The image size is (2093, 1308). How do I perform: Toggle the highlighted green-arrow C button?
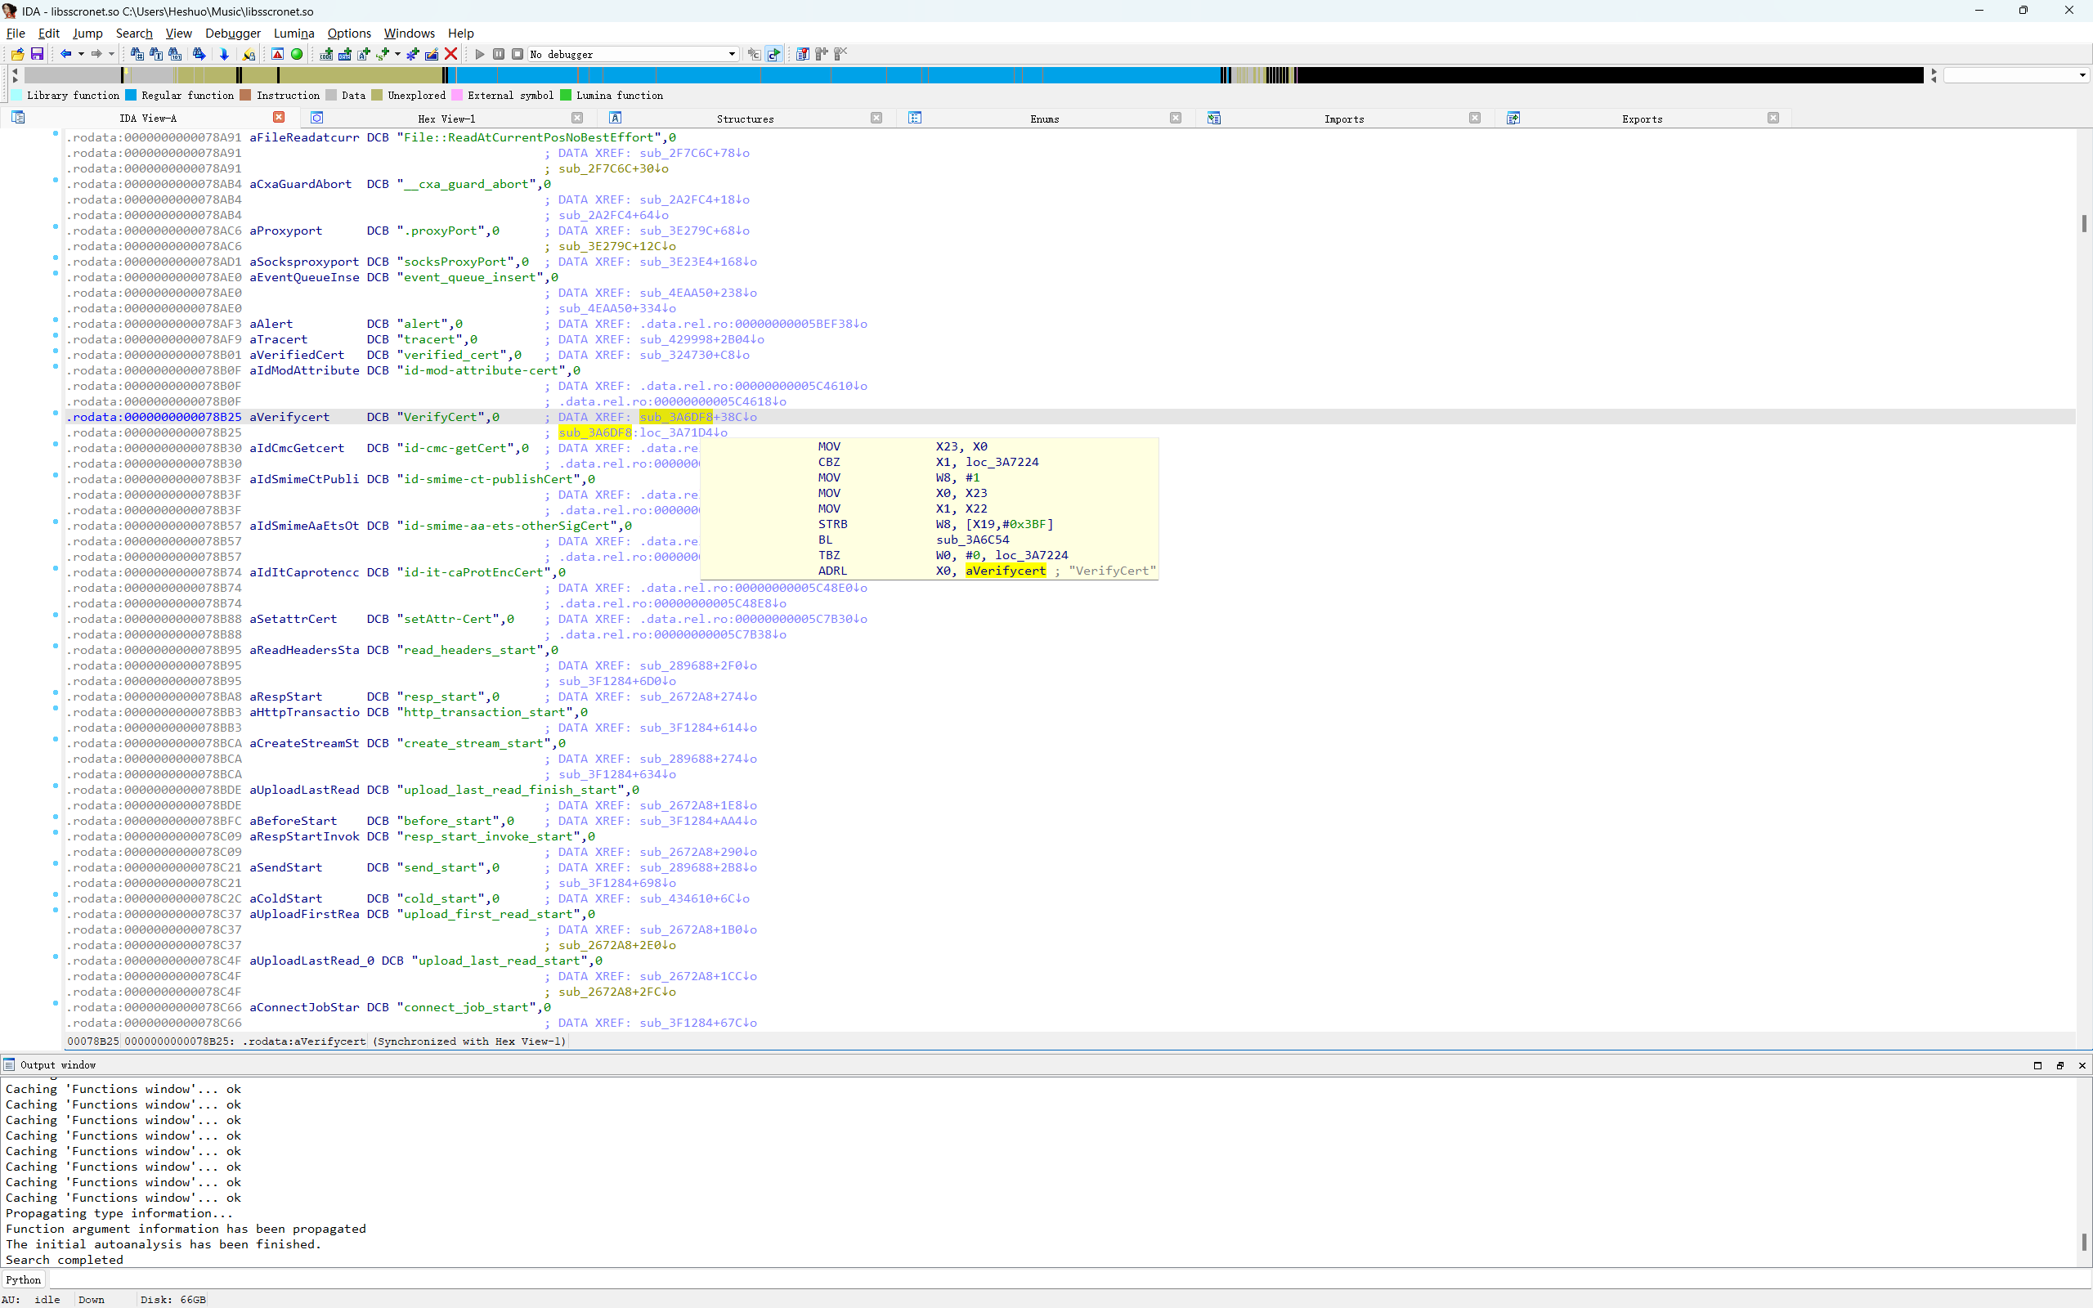pos(774,54)
